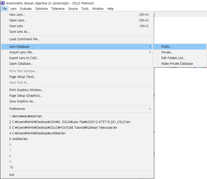Open the Evaluate menu
This screenshot has height=179, width=207.
point(26,9)
